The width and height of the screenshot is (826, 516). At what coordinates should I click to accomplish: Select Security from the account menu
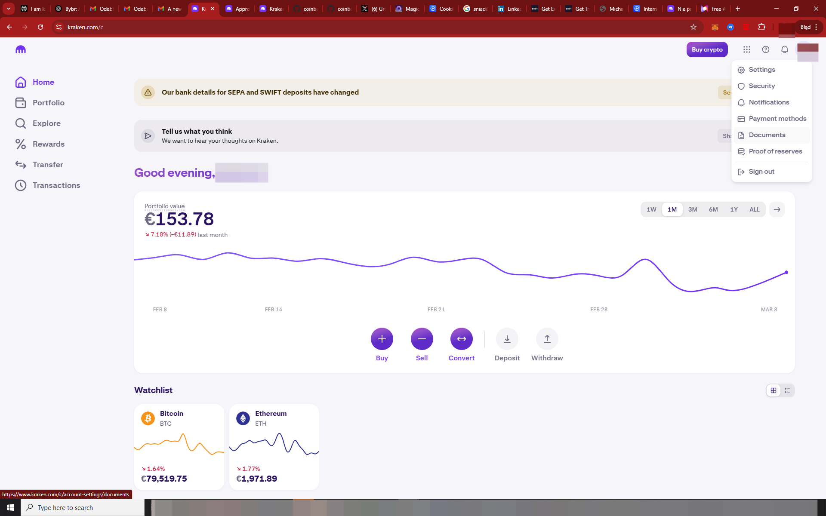(772, 86)
